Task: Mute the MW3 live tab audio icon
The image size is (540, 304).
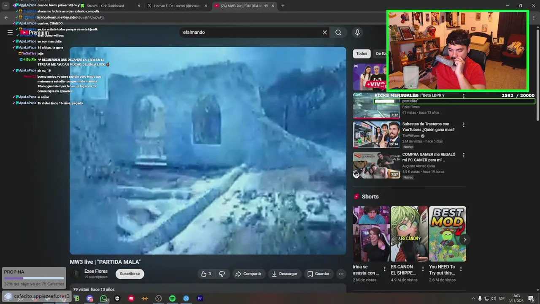Action: [266, 6]
